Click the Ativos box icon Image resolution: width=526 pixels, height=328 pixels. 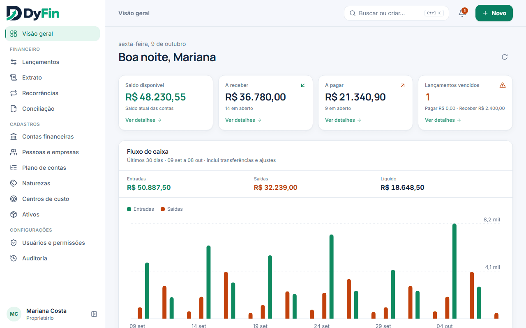14,214
